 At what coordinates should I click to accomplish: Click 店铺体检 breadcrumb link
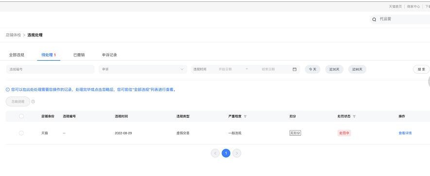14,35
